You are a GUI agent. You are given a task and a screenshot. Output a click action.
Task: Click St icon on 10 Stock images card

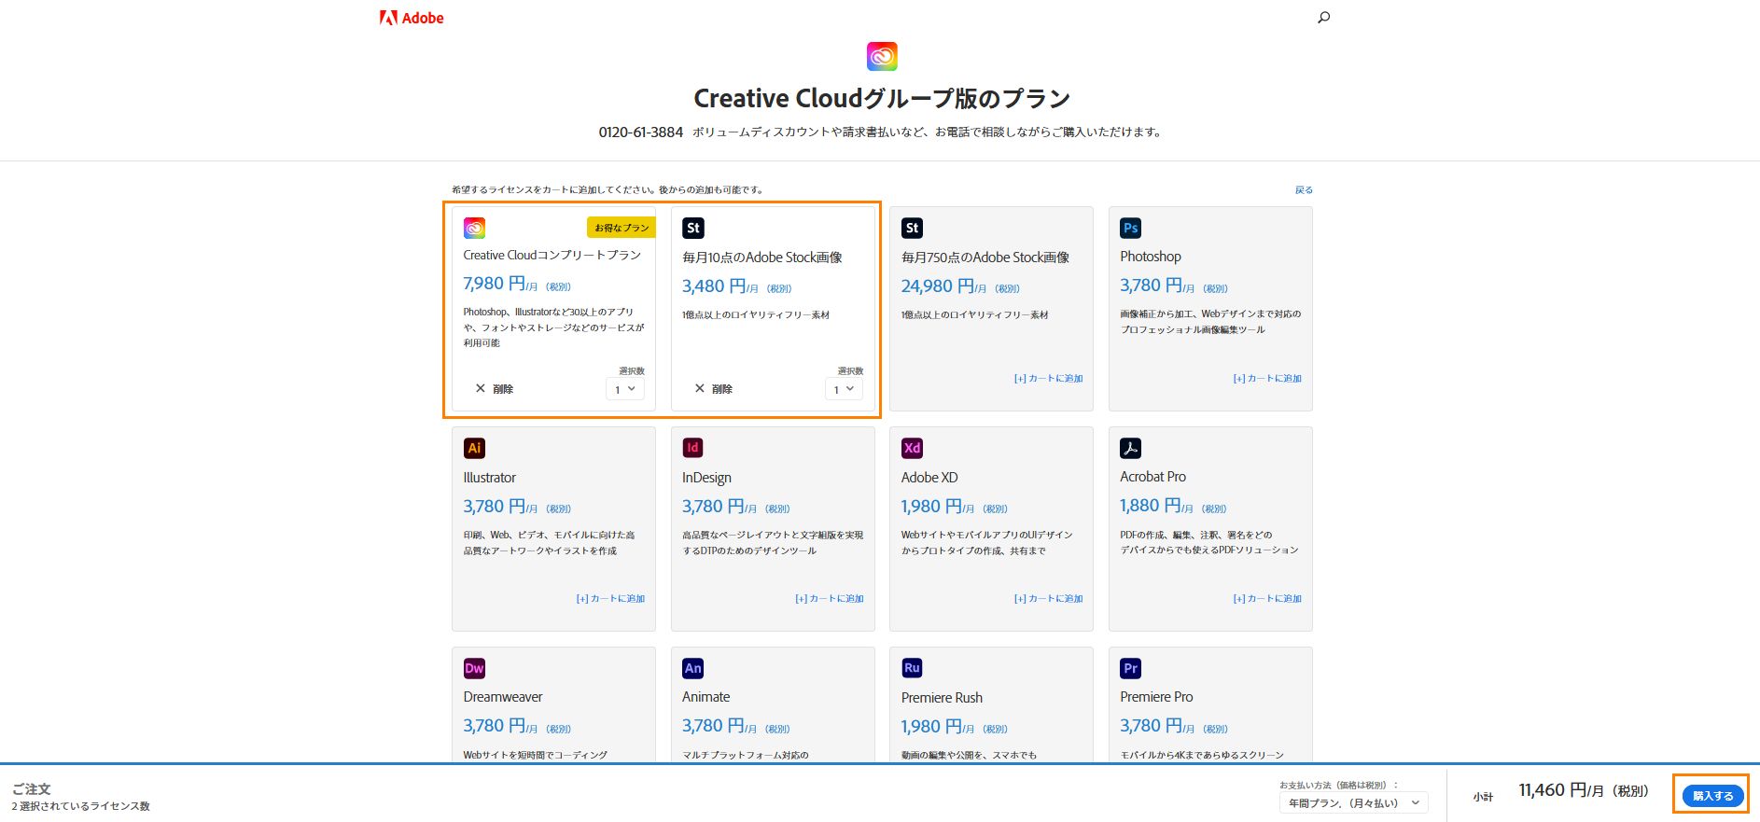[x=693, y=228]
